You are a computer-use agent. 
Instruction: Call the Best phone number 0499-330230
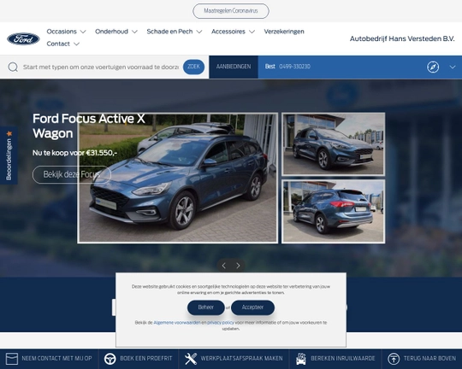click(x=294, y=67)
